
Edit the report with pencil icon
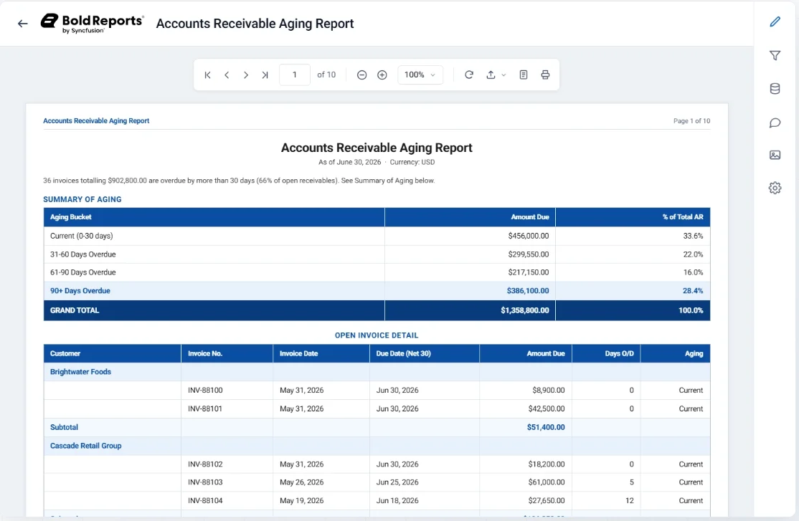(x=775, y=22)
